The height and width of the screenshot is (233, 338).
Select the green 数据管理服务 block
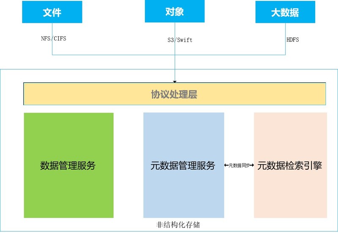[68, 165]
